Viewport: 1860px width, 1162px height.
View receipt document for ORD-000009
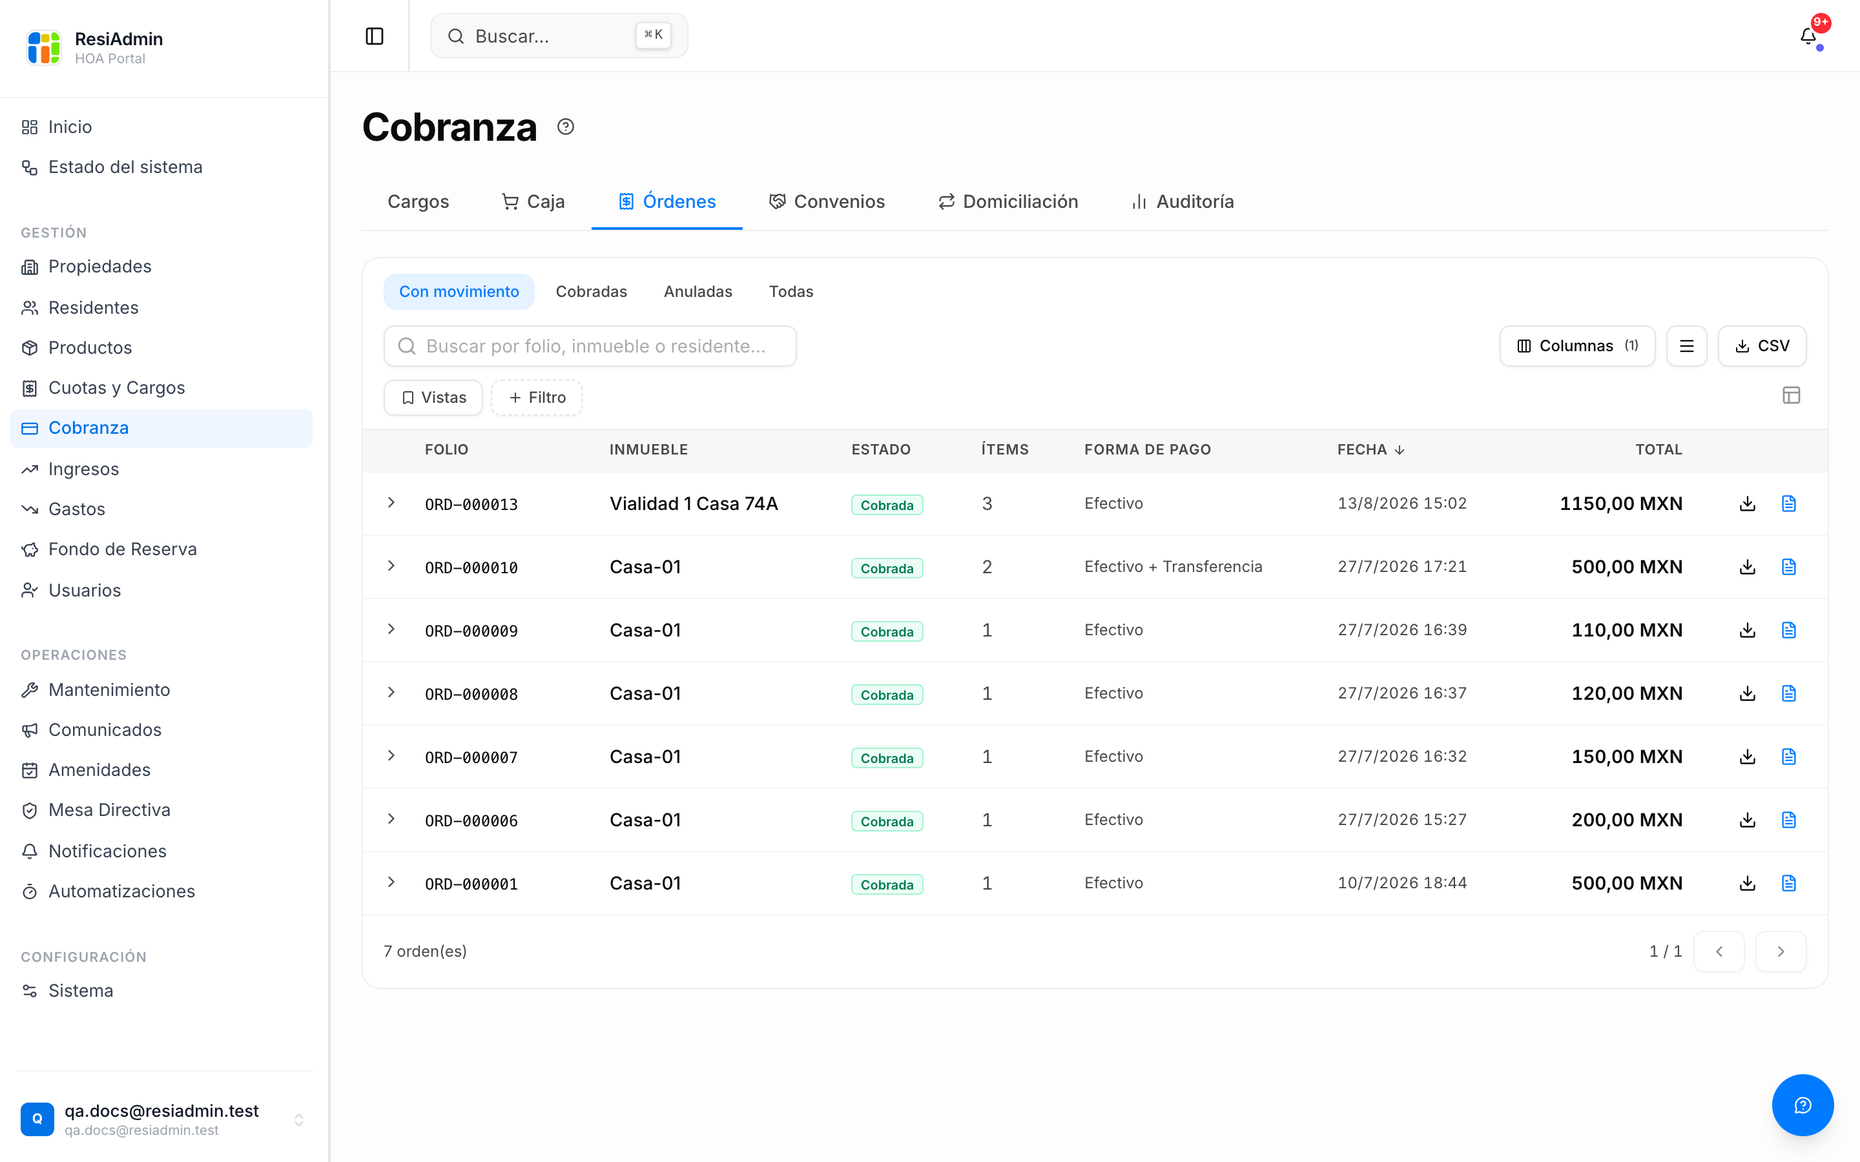(1788, 630)
